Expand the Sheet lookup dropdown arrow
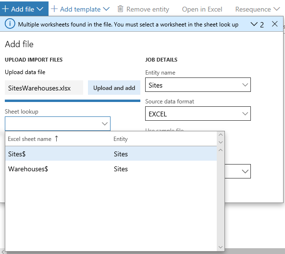Image resolution: width=285 pixels, height=254 pixels. (x=105, y=124)
